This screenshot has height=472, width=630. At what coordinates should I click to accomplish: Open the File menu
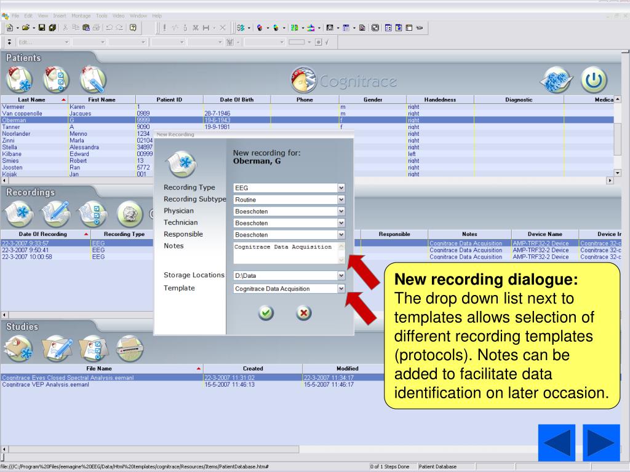(x=15, y=15)
